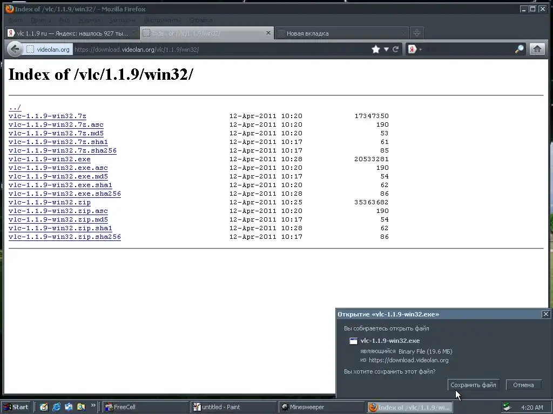Open the vlc-1.1.9-win32.exe.asc link
The height and width of the screenshot is (414, 553).
58,168
